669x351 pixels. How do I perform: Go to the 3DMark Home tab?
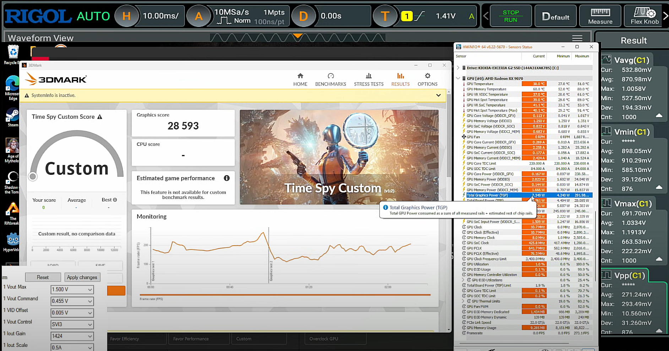click(x=300, y=80)
